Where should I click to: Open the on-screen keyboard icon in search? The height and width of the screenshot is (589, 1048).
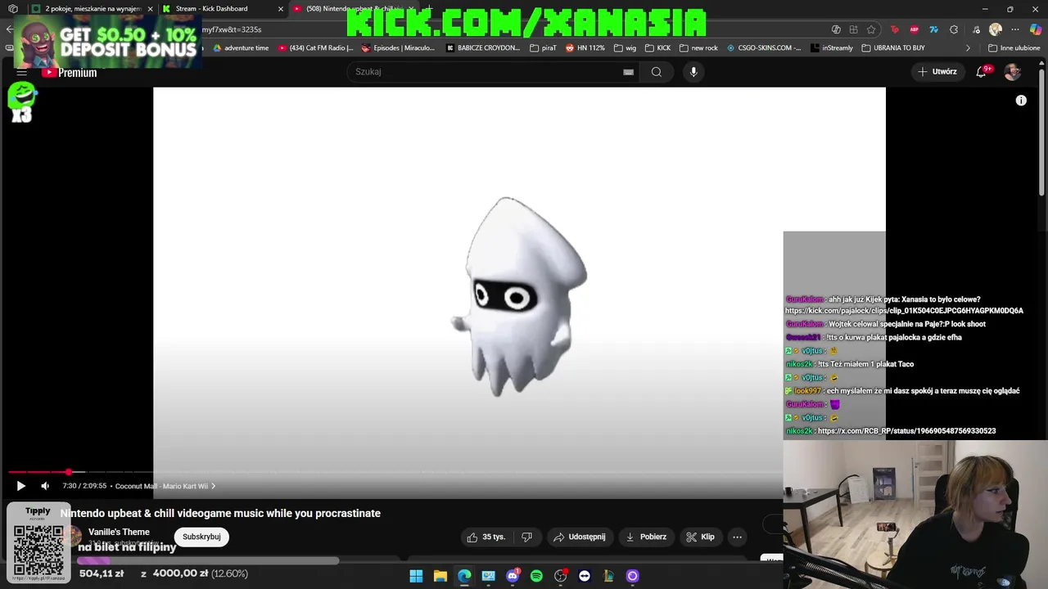(628, 72)
